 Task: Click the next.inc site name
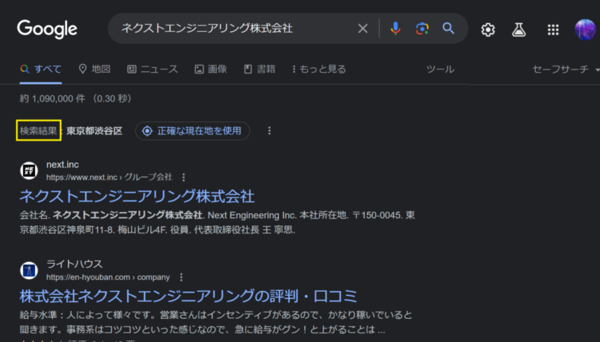click(x=62, y=165)
